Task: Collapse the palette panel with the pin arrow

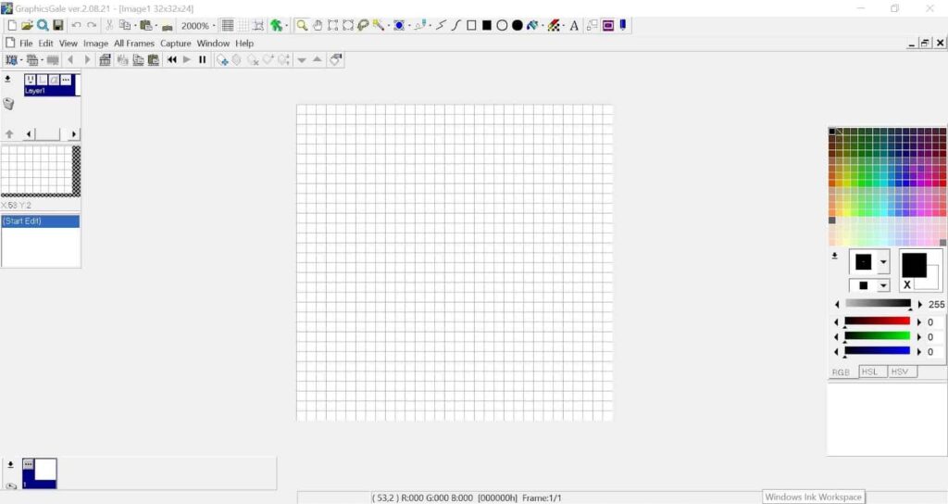Action: [x=835, y=256]
